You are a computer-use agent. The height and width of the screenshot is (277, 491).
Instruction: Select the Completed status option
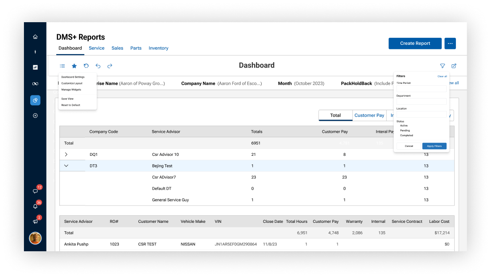(406, 135)
